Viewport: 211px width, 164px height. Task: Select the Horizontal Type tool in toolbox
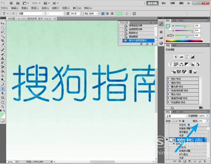pos(3,89)
